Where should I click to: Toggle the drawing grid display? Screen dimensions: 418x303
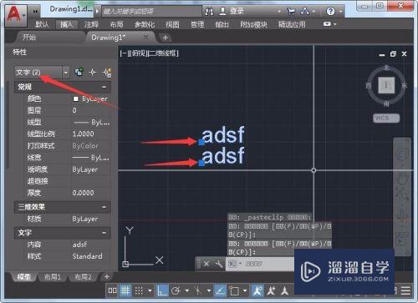point(125,290)
